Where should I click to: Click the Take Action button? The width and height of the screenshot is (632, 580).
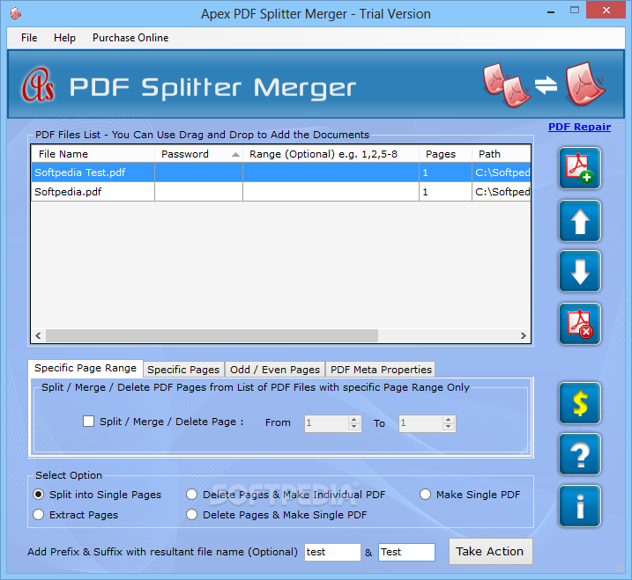(x=490, y=552)
